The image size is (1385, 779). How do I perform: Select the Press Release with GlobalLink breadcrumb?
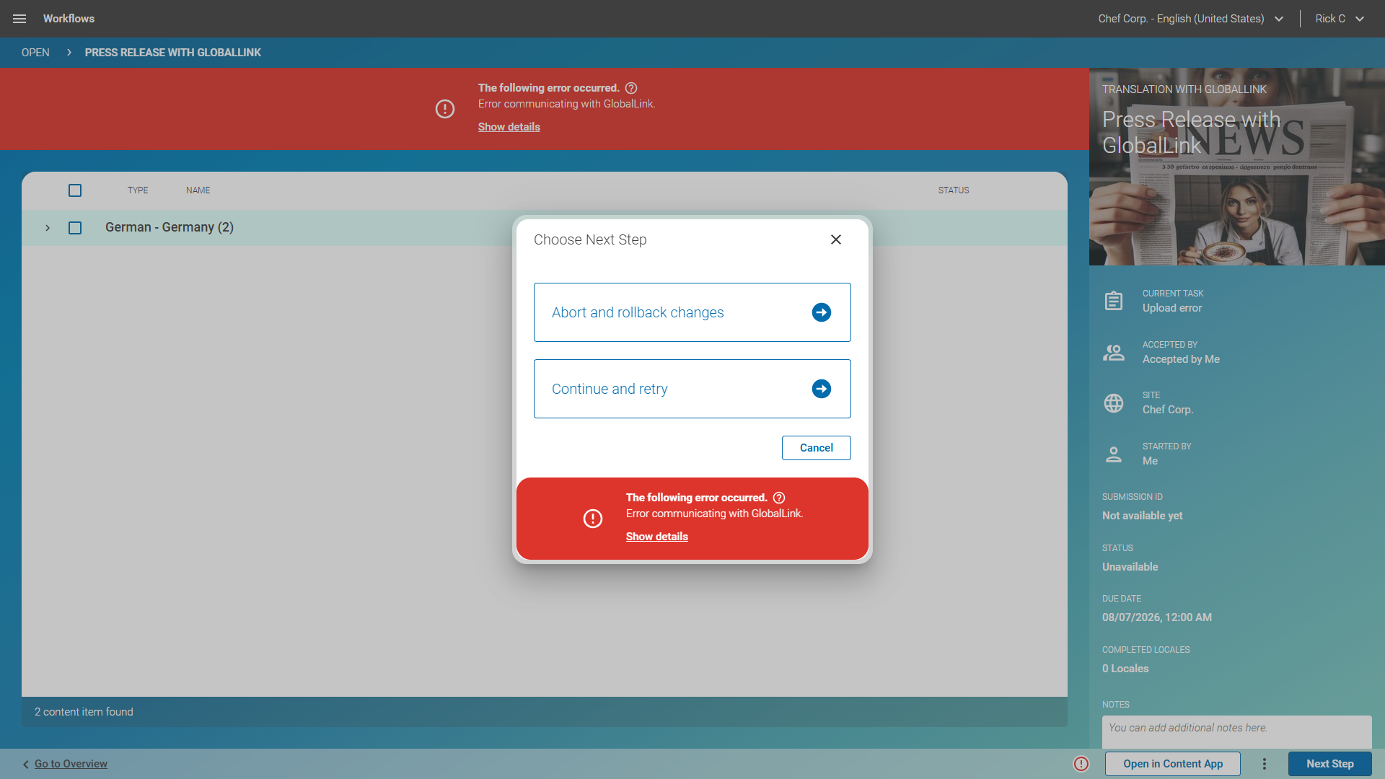173,53
